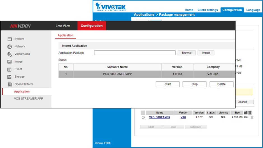The image size is (263, 148).
Task: Open Vivotek Client settings tab
Action: click(x=208, y=10)
